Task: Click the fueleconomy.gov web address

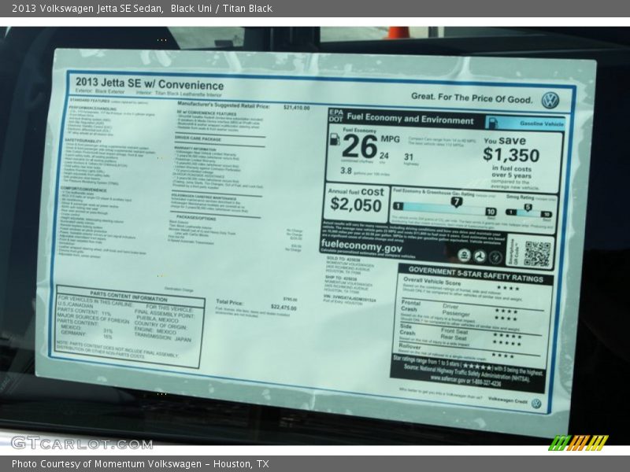Action: point(361,245)
